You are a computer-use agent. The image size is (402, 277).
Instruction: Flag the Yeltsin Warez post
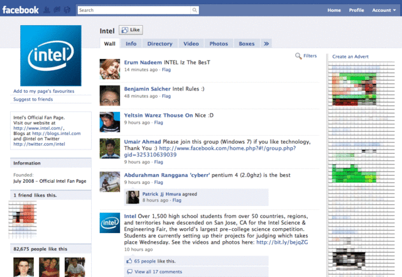(158, 122)
